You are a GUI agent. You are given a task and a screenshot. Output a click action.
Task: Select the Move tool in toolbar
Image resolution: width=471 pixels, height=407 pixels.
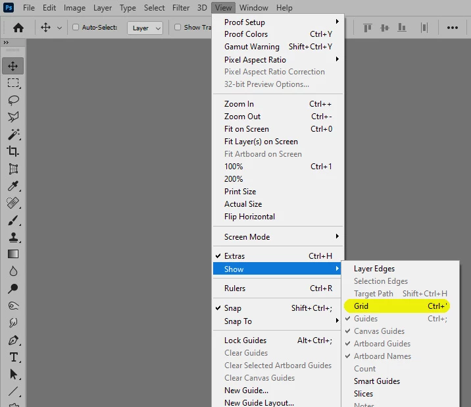pos(13,66)
